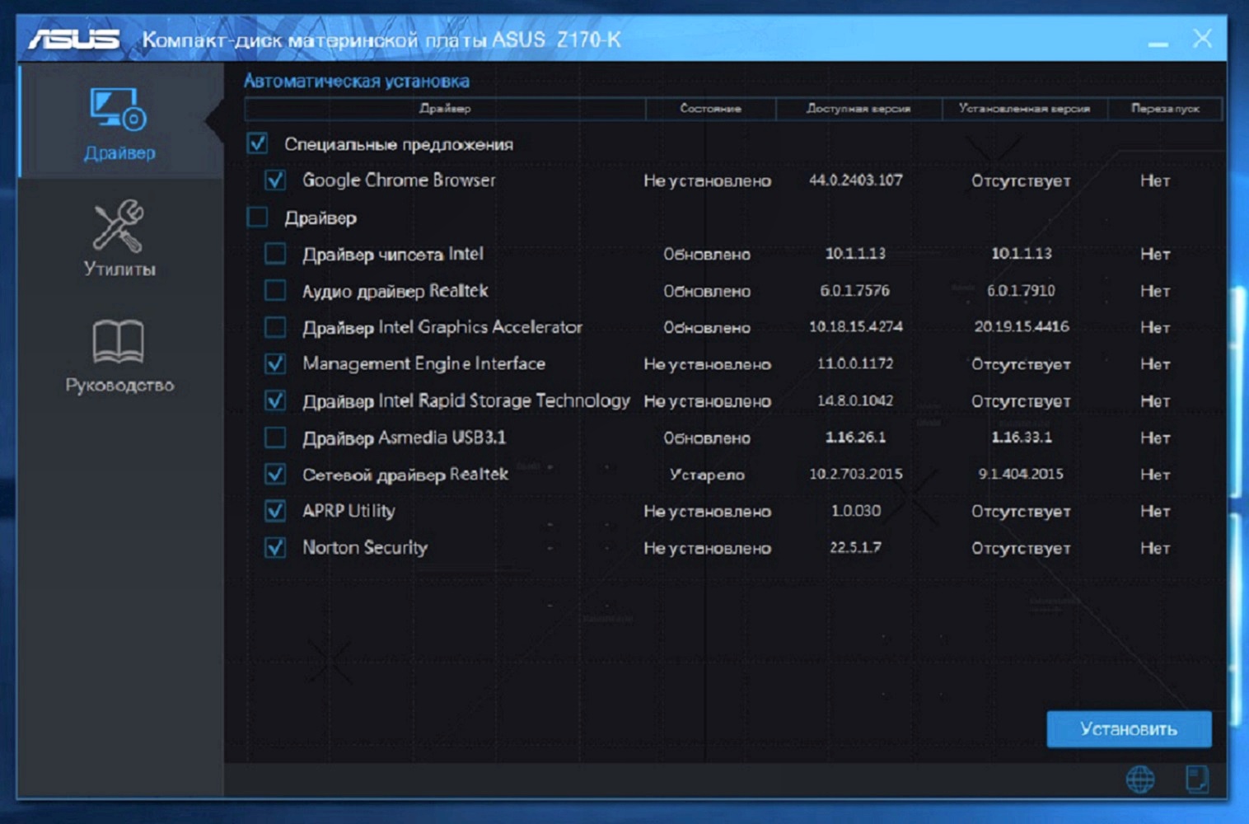Select the APRP Utility label
Viewport: 1249px width, 824px height.
coord(349,511)
